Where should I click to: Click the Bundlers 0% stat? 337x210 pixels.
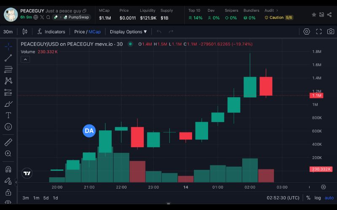tap(251, 14)
